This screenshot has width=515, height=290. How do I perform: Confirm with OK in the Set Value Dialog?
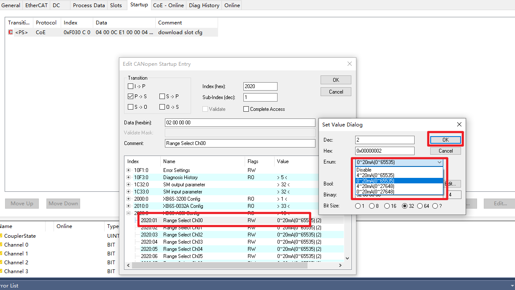445,140
